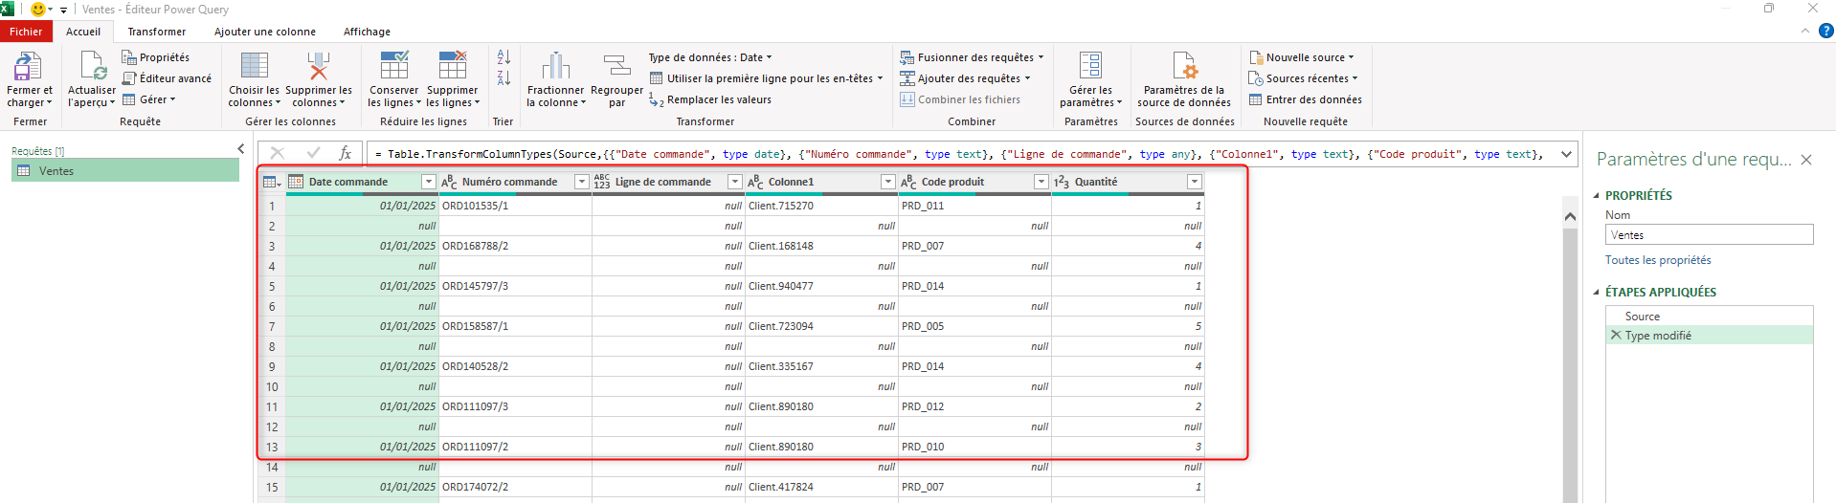The width and height of the screenshot is (1836, 503).
Task: Select cell Client.715270
Action: pyautogui.click(x=821, y=206)
